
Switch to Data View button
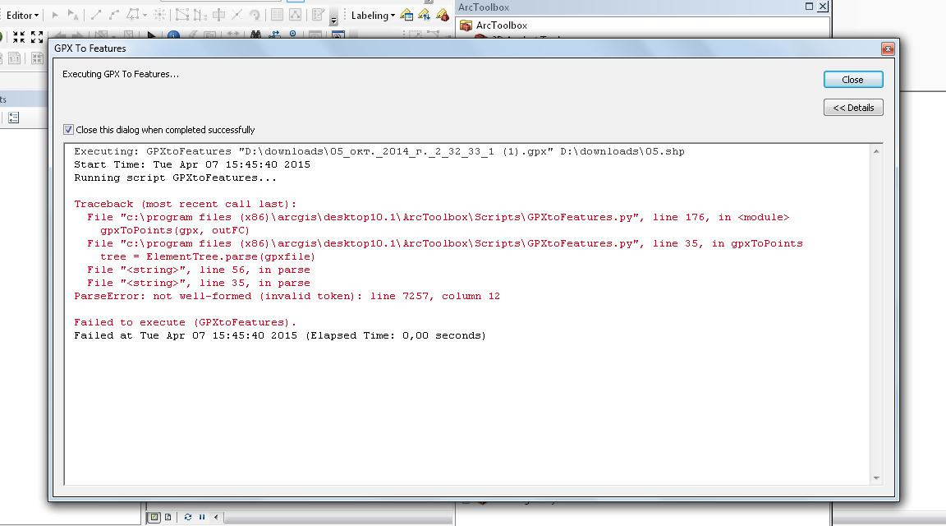(x=154, y=517)
